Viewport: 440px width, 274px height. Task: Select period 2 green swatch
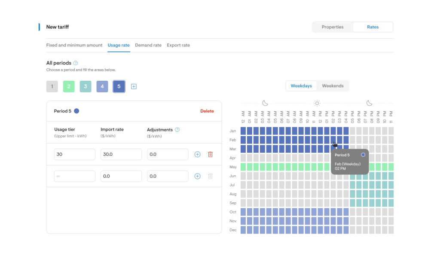[x=69, y=86]
